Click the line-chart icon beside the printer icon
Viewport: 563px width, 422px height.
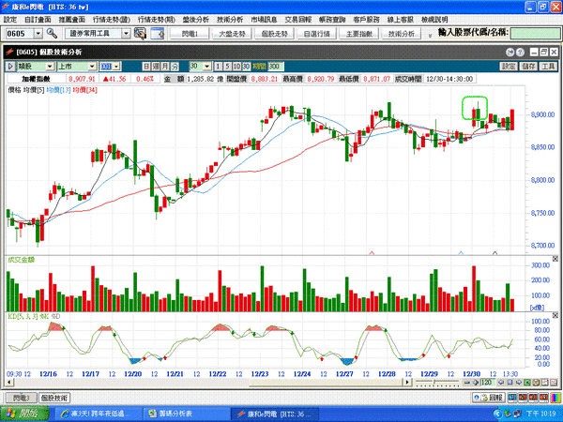545,383
